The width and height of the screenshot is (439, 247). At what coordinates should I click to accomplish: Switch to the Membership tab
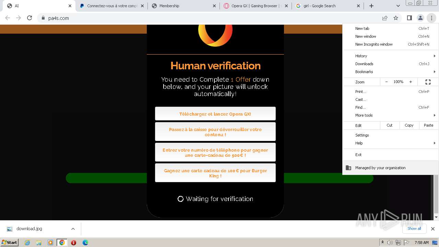tap(183, 6)
